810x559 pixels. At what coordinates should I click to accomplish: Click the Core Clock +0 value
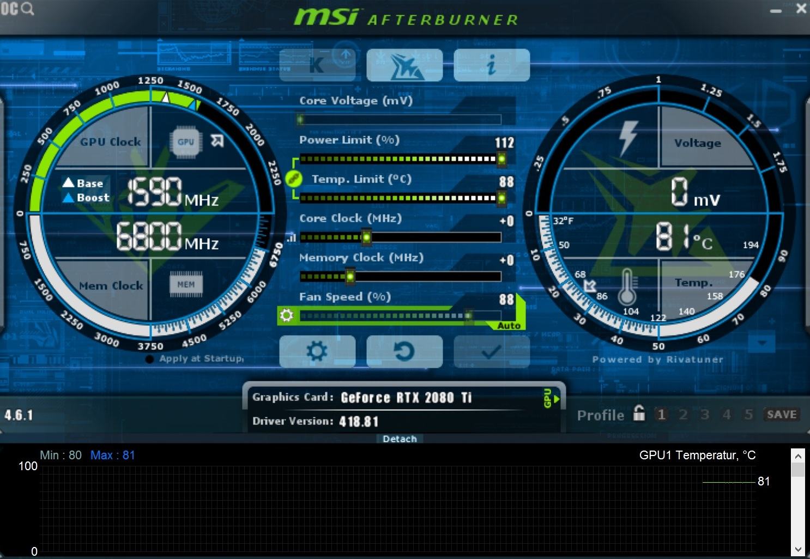pos(506,221)
